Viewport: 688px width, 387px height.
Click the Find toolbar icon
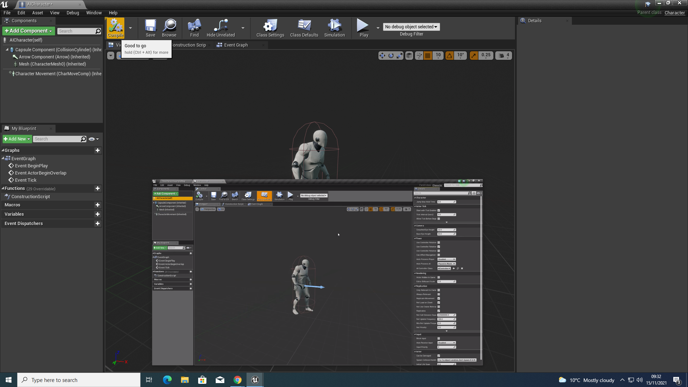194,28
